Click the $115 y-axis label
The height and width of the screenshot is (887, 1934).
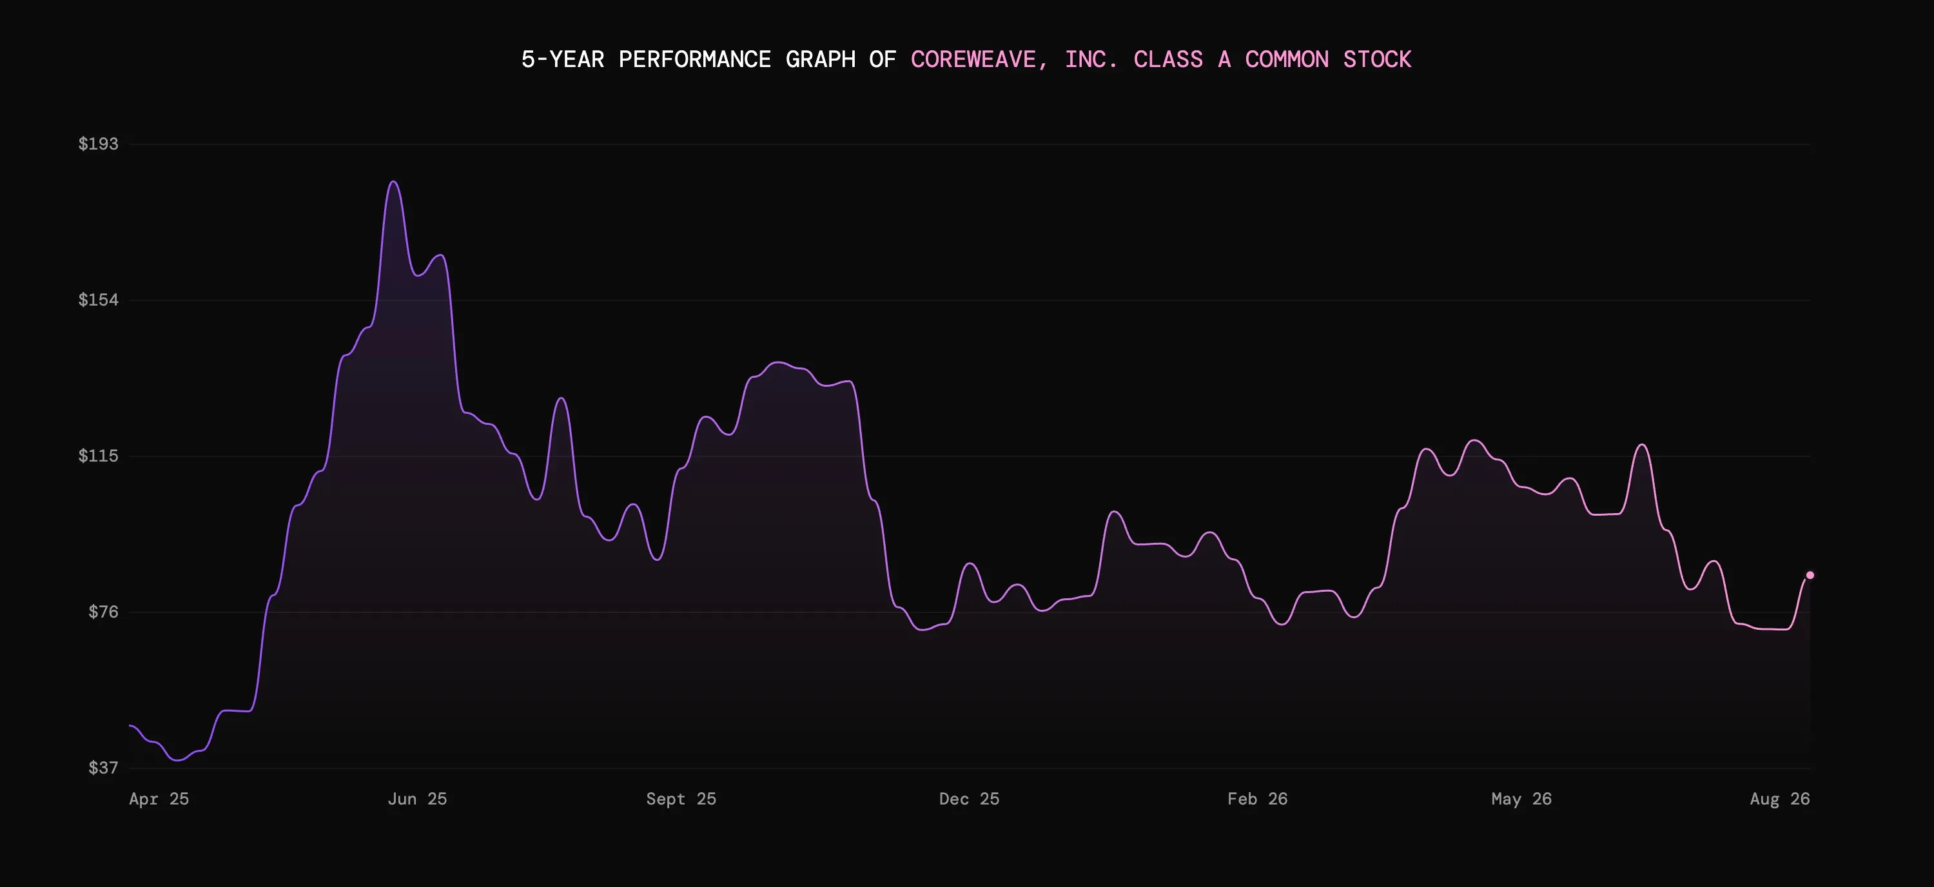coord(99,456)
